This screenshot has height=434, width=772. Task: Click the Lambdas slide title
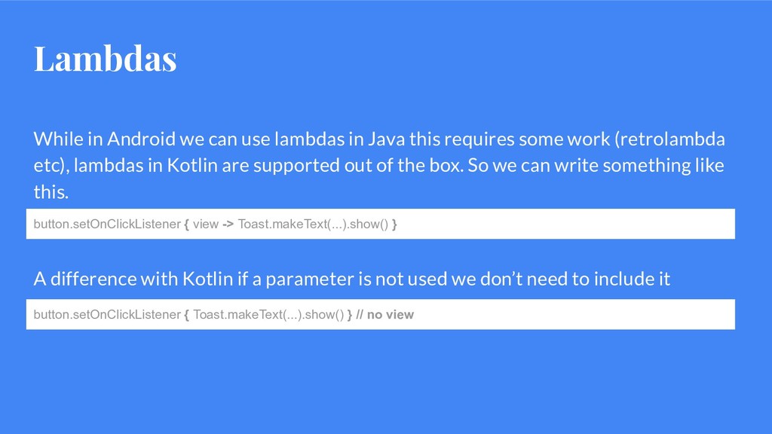point(105,59)
